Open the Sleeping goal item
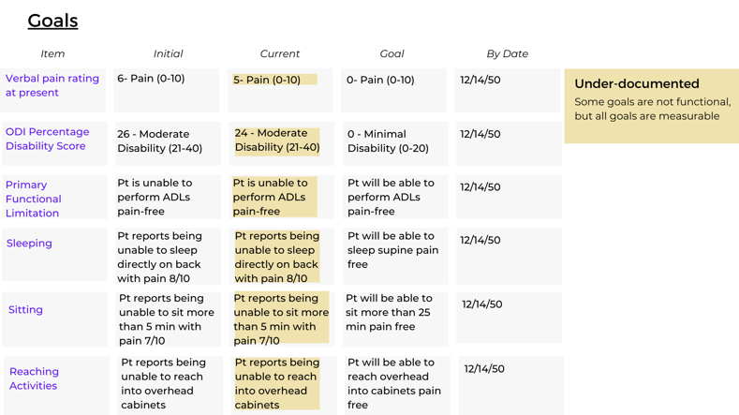Screen dimensions: 739x415 (x=29, y=243)
